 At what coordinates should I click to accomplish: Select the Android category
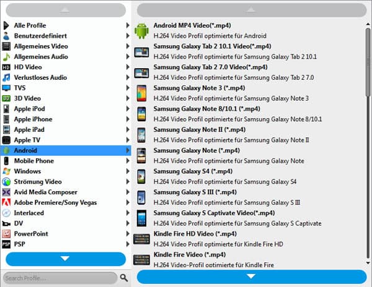tap(66, 150)
